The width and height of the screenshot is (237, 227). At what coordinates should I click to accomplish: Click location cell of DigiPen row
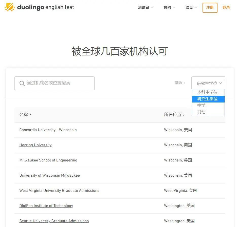click(179, 206)
